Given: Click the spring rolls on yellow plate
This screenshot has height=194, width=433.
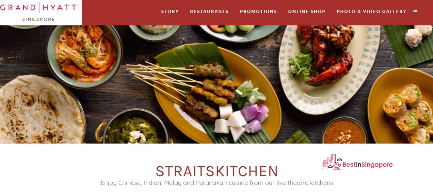Looking at the screenshot, I should [x=407, y=112].
